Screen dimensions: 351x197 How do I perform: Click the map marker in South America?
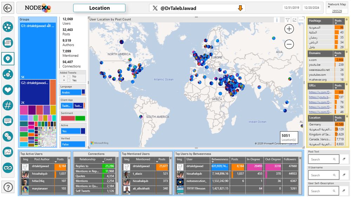tap(141, 116)
